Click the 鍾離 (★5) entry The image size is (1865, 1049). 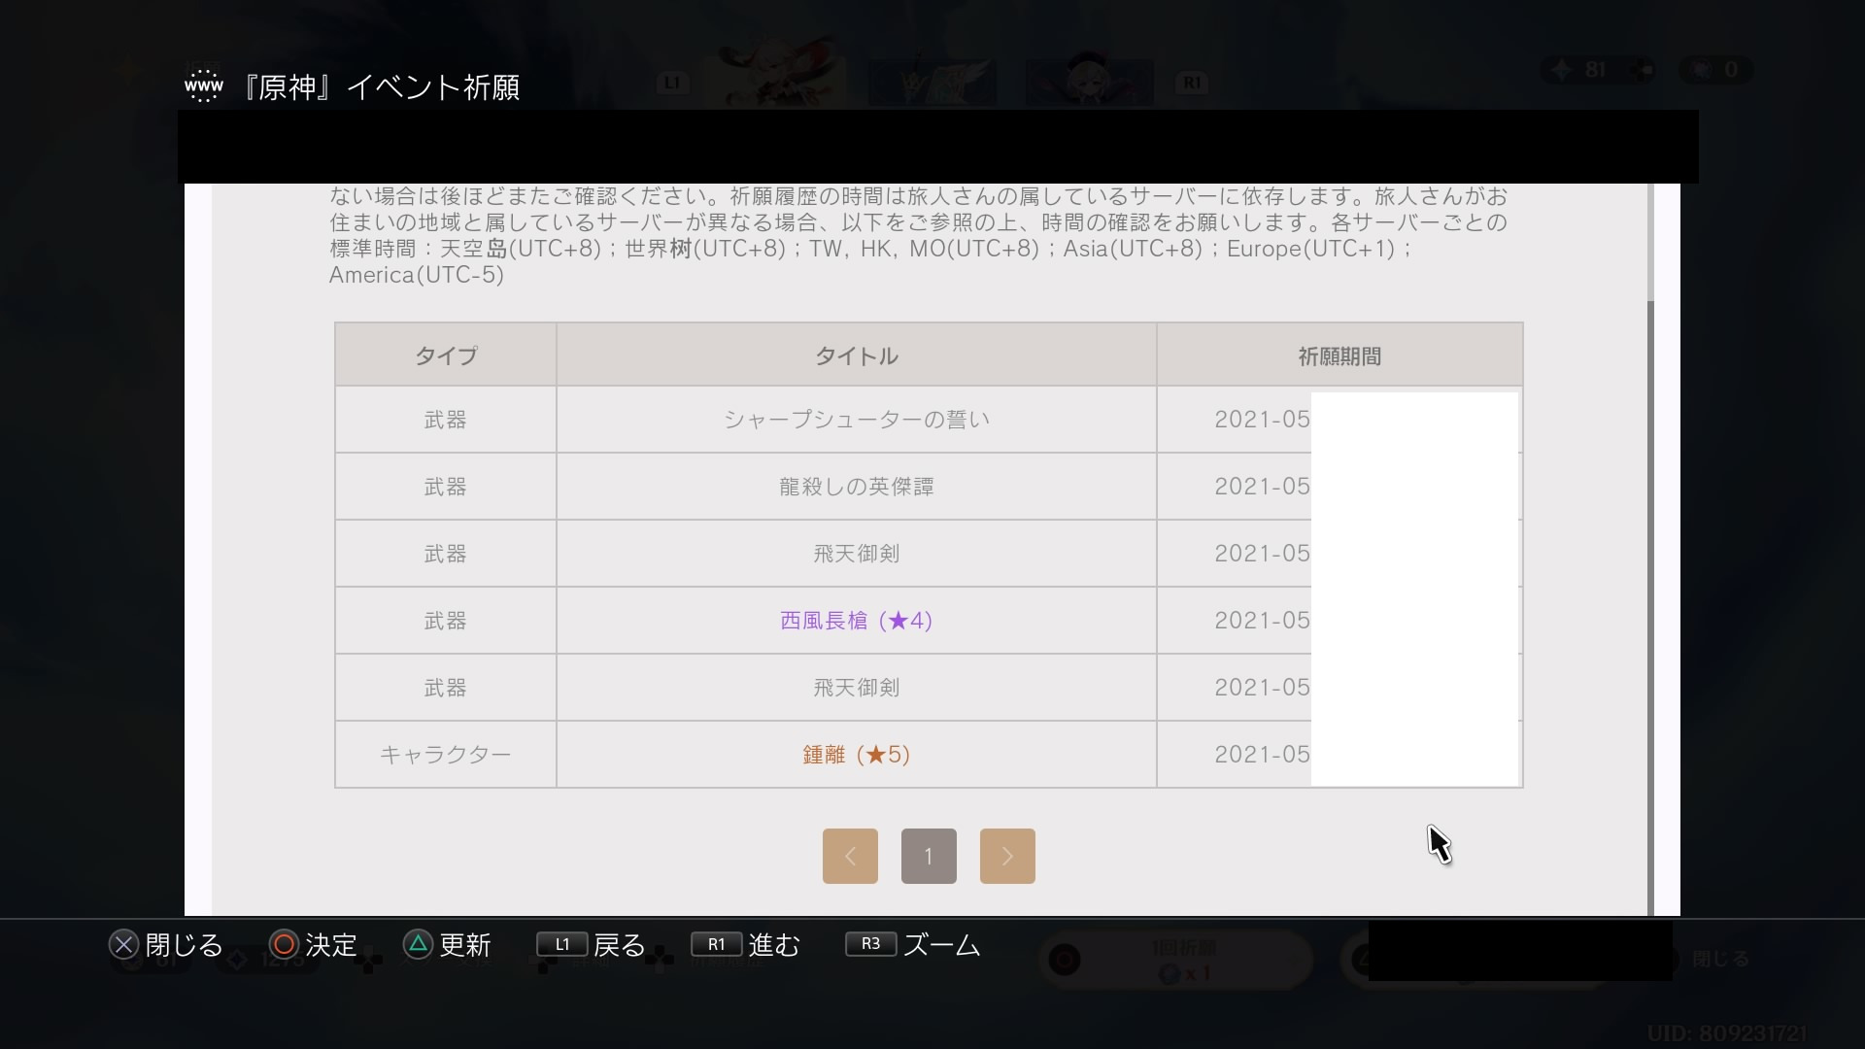pos(856,755)
